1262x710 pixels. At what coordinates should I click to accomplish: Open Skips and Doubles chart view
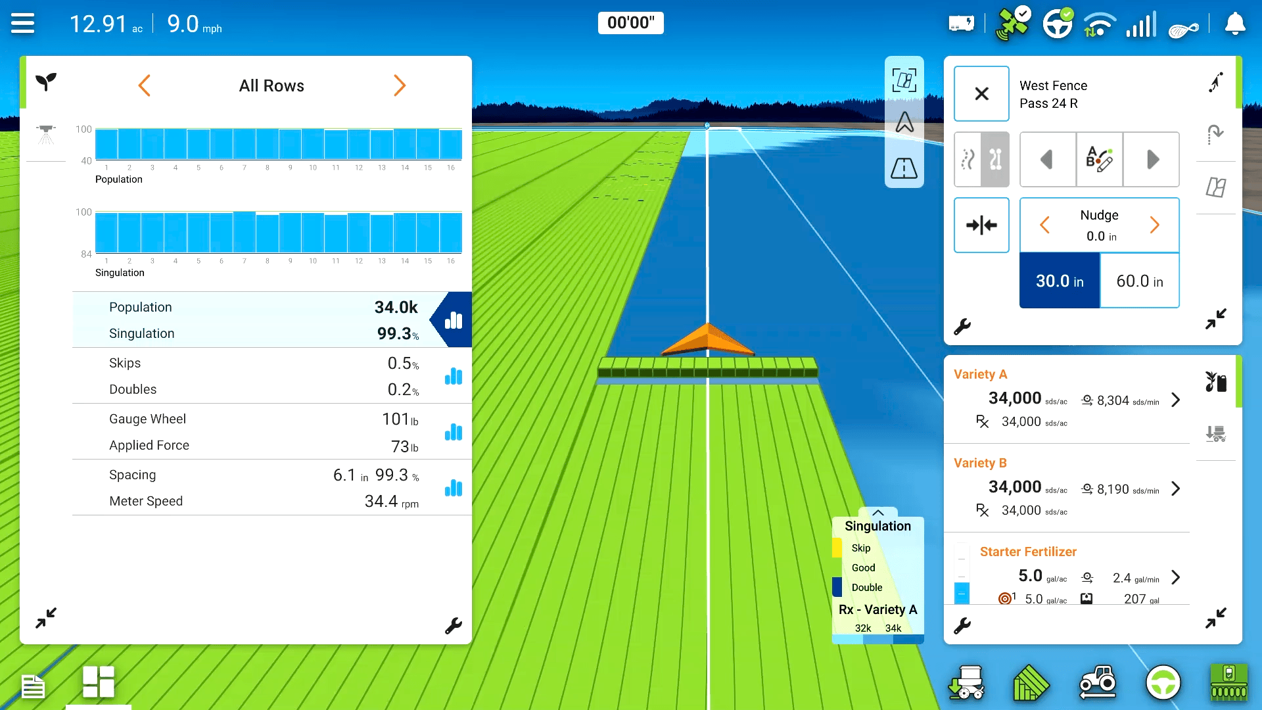click(x=454, y=376)
